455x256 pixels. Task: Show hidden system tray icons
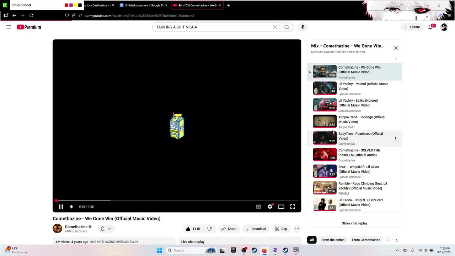tap(397, 250)
